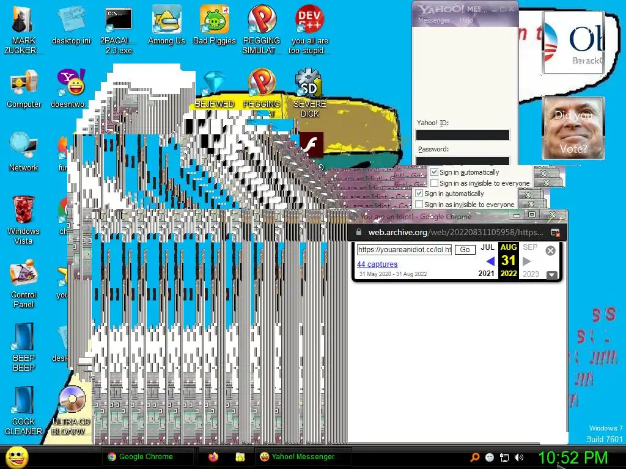Select year 2021 in the Wayback timeline
The height and width of the screenshot is (469, 626).
[x=486, y=274]
